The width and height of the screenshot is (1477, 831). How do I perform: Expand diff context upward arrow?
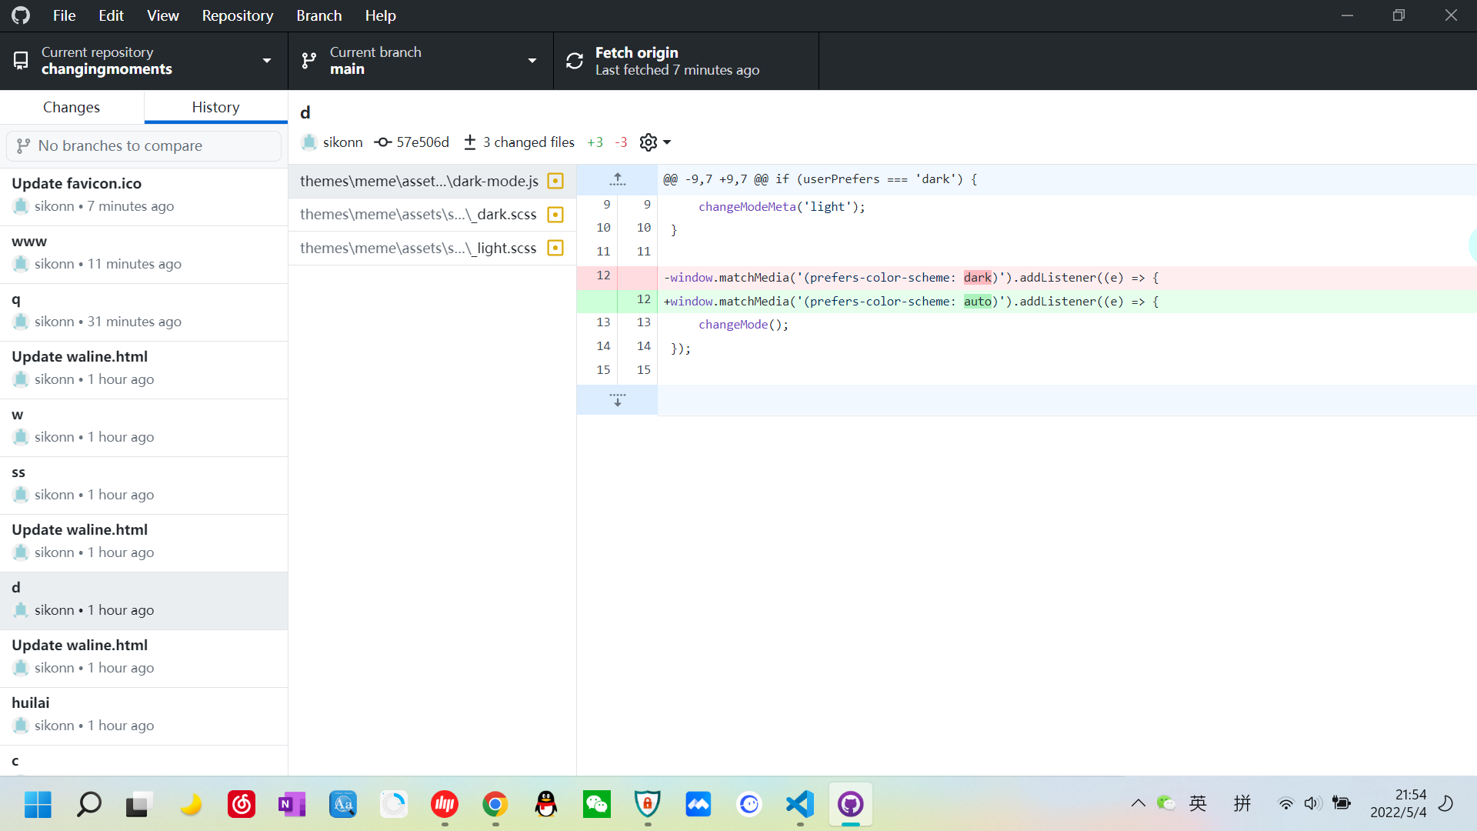coord(617,179)
